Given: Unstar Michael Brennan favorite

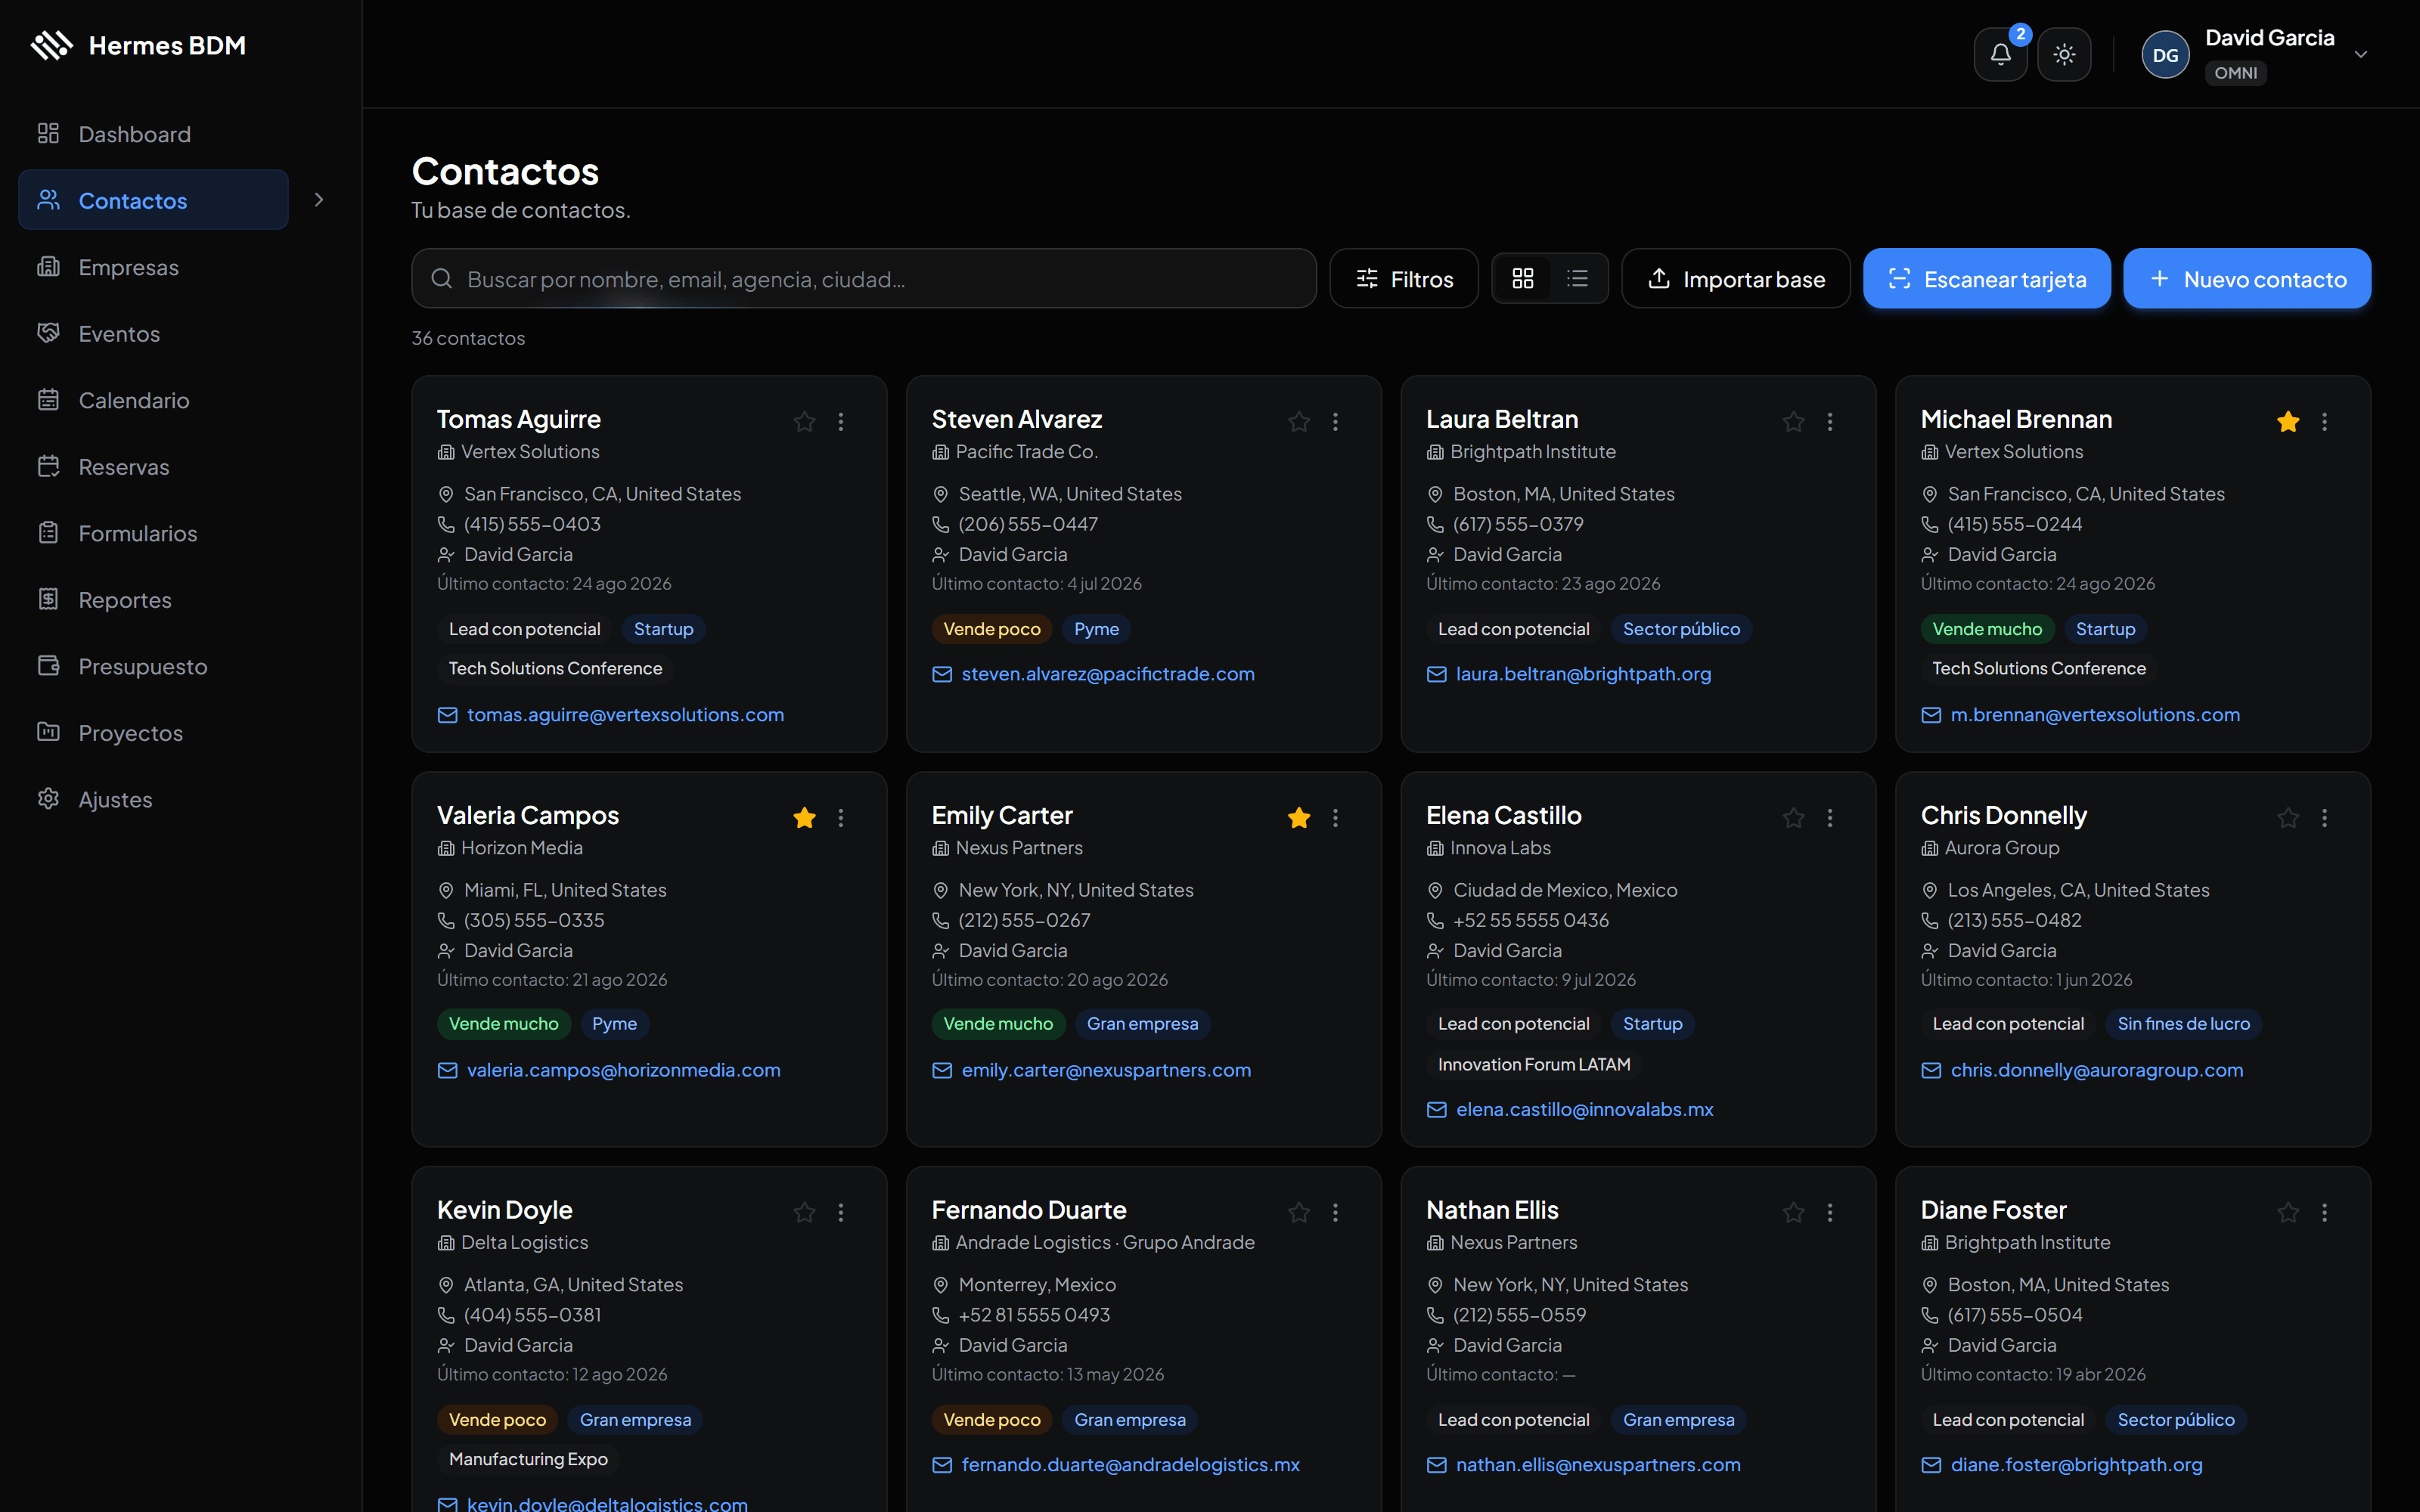Looking at the screenshot, I should [x=2288, y=422].
